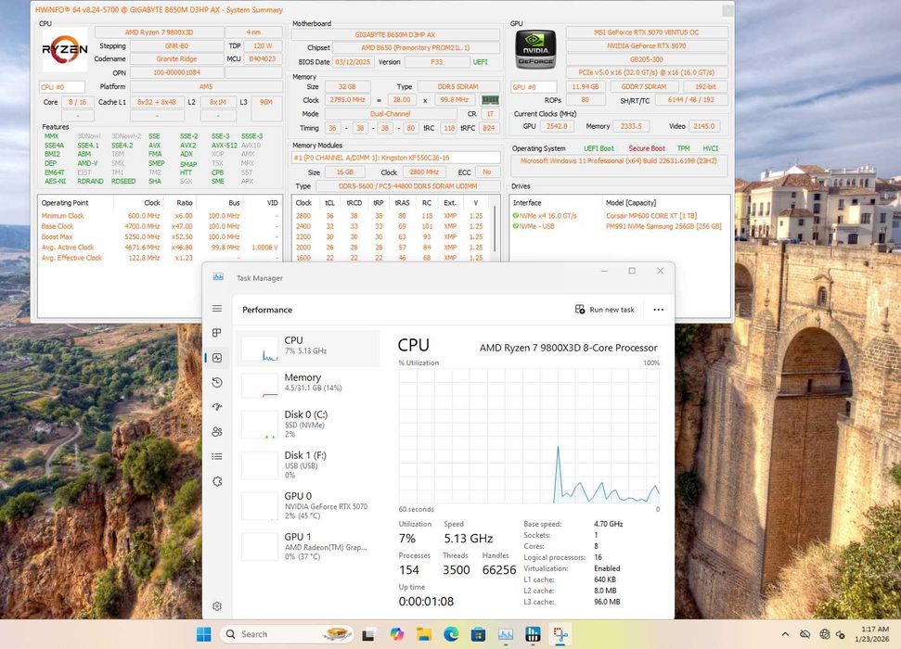Click the Task Manager title bar app icon
Image resolution: width=901 pixels, height=649 pixels.
(x=218, y=277)
